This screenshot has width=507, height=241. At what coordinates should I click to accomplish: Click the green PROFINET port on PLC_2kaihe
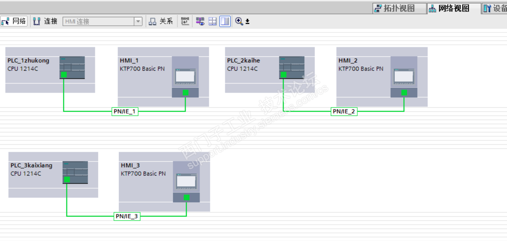click(x=283, y=74)
